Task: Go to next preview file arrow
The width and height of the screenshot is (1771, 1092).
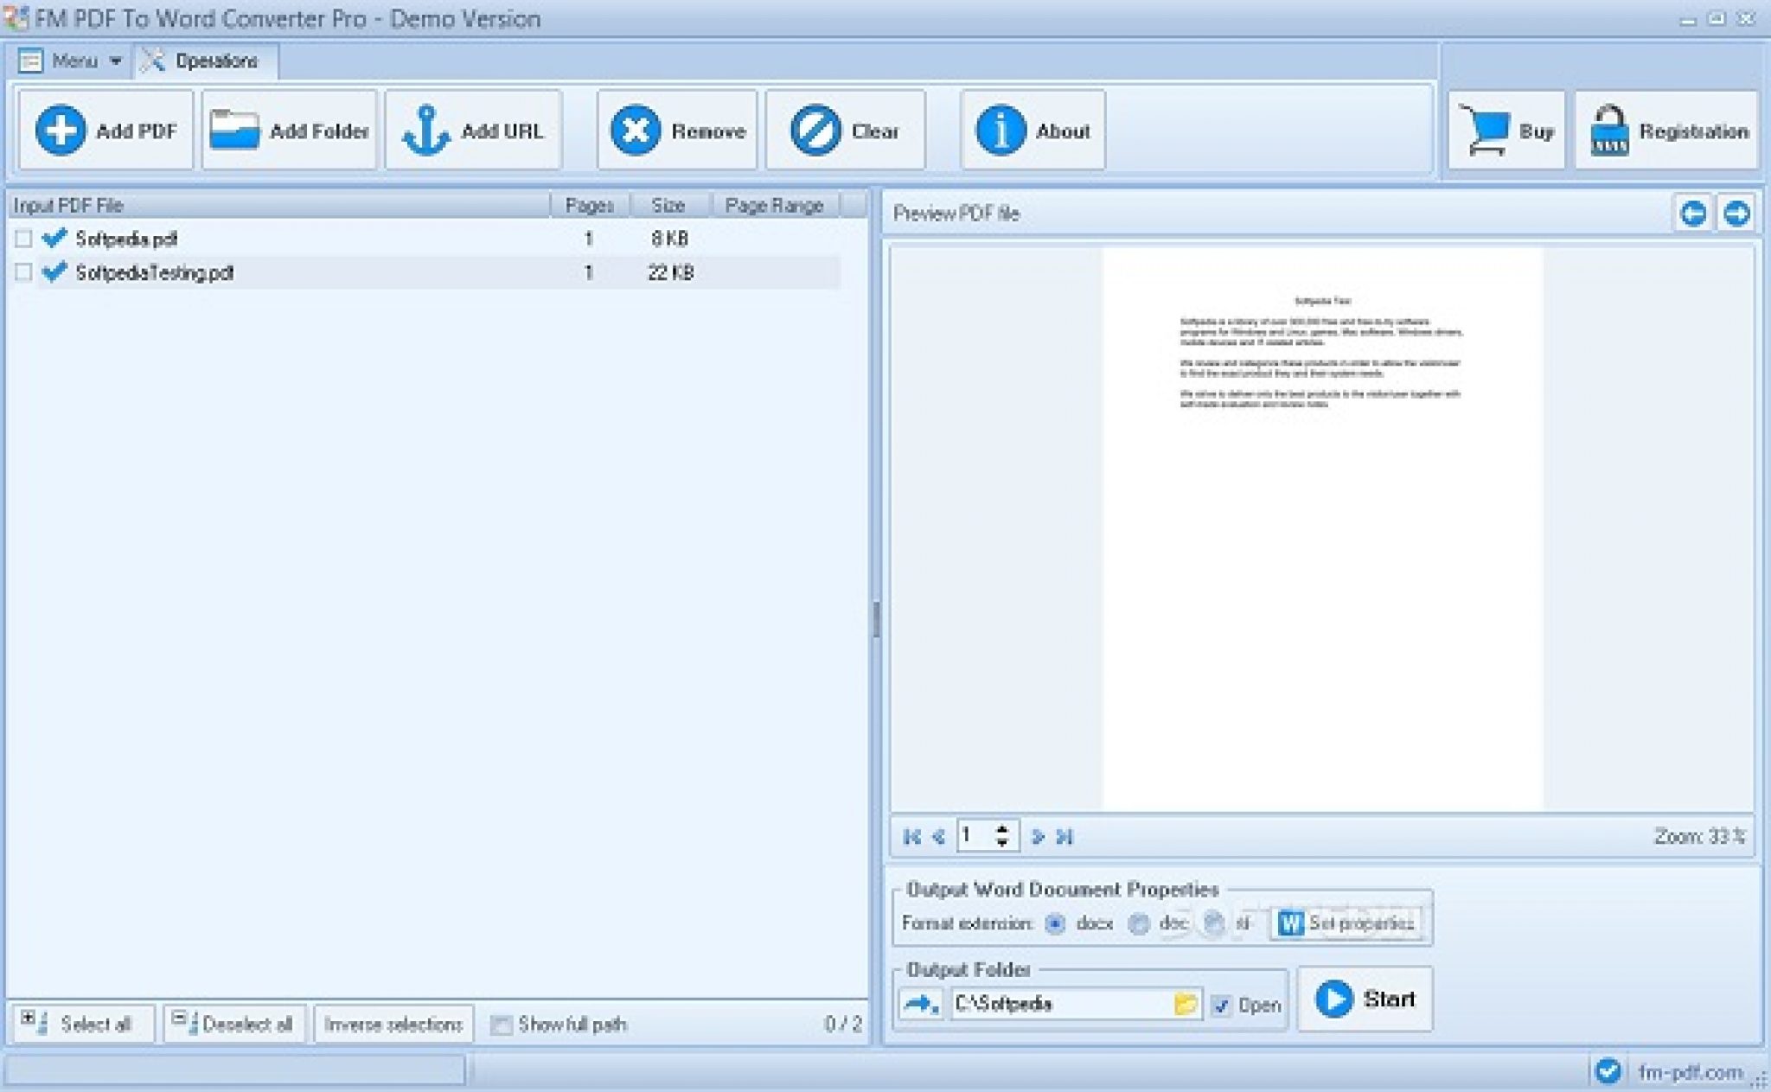Action: point(1736,213)
